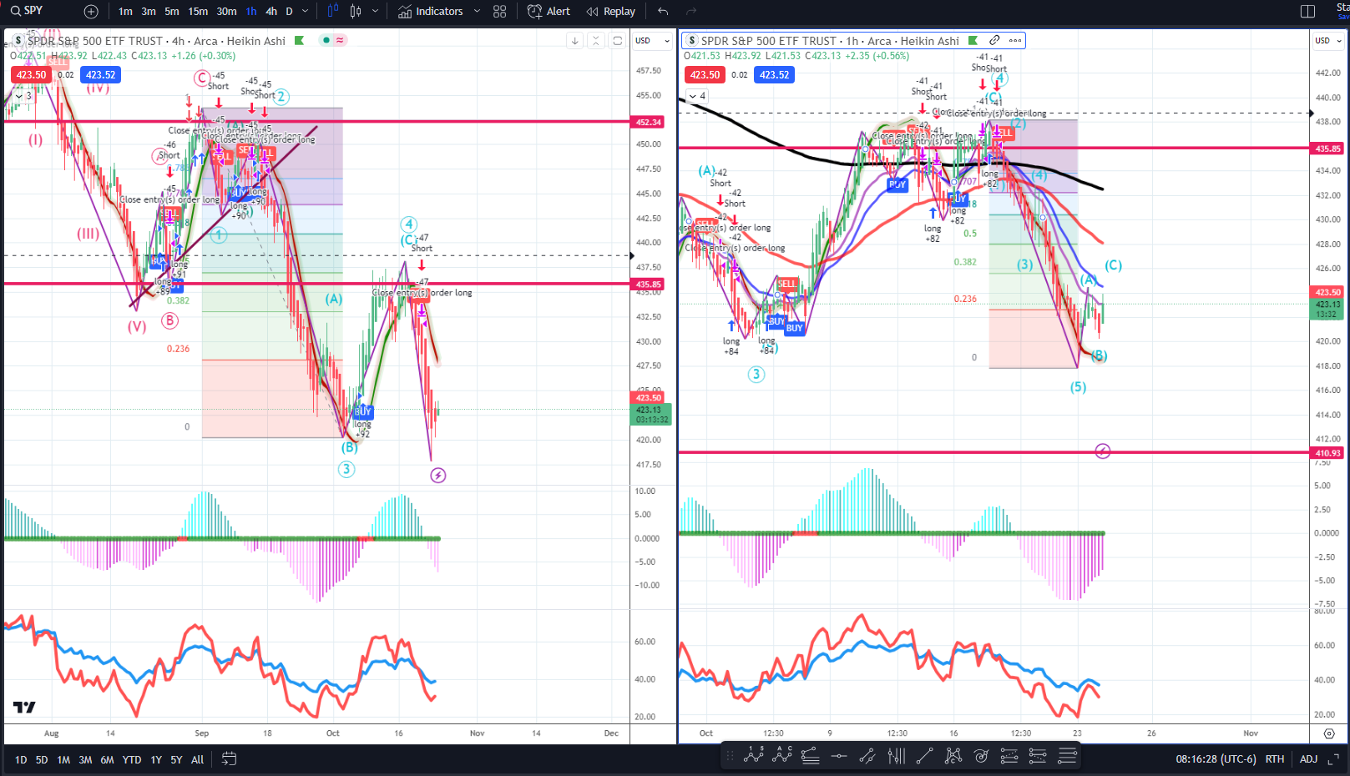Click the drawing toolbar drag handle
This screenshot has width=1350, height=776.
pyautogui.click(x=730, y=756)
